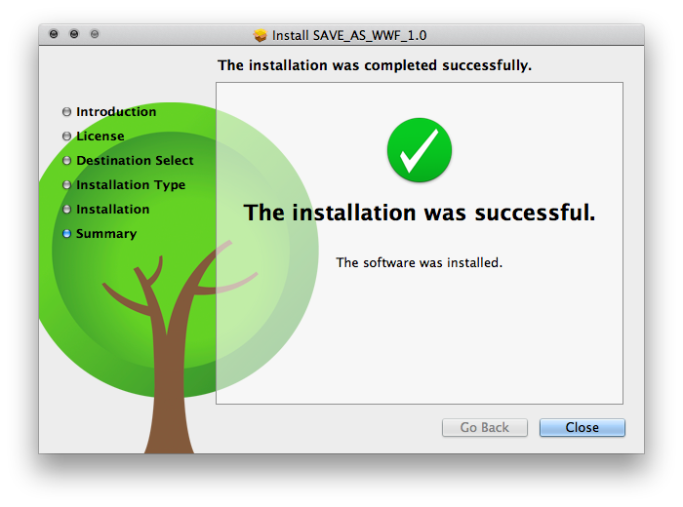The image size is (683, 507).
Task: Click the License step bullet
Action: 66,136
